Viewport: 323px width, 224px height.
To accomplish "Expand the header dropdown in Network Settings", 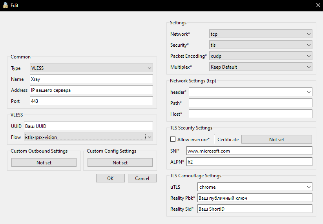I will click(x=250, y=92).
